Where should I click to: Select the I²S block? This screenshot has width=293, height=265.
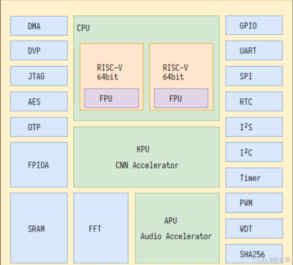[254, 127]
